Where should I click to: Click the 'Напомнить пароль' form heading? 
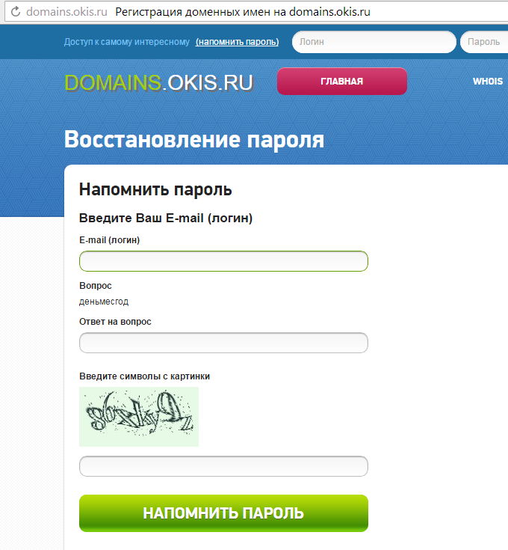coord(155,189)
